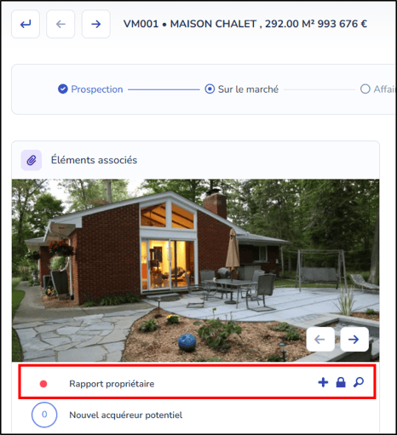The image size is (397, 435).
Task: Open the chalet house photo
Action: [195, 270]
